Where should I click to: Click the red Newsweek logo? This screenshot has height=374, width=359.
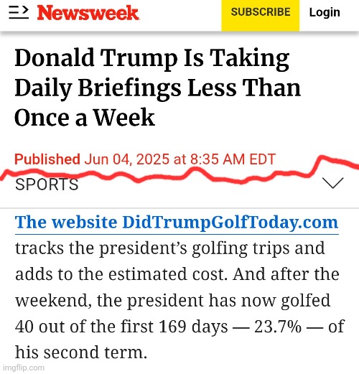pos(88,13)
